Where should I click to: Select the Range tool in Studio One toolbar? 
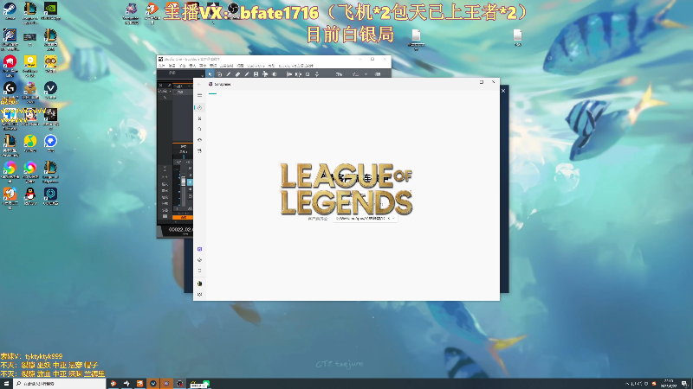click(x=219, y=74)
